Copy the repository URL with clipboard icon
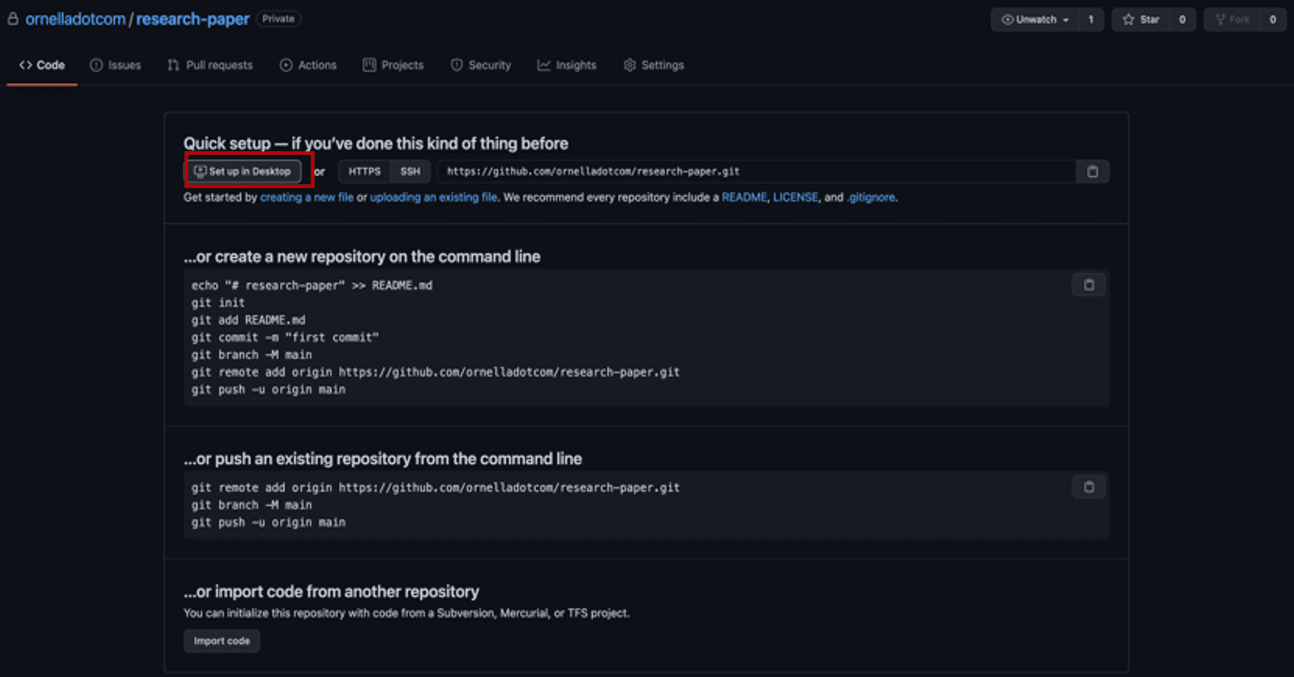Screen dimensions: 1294x677 1092,171
